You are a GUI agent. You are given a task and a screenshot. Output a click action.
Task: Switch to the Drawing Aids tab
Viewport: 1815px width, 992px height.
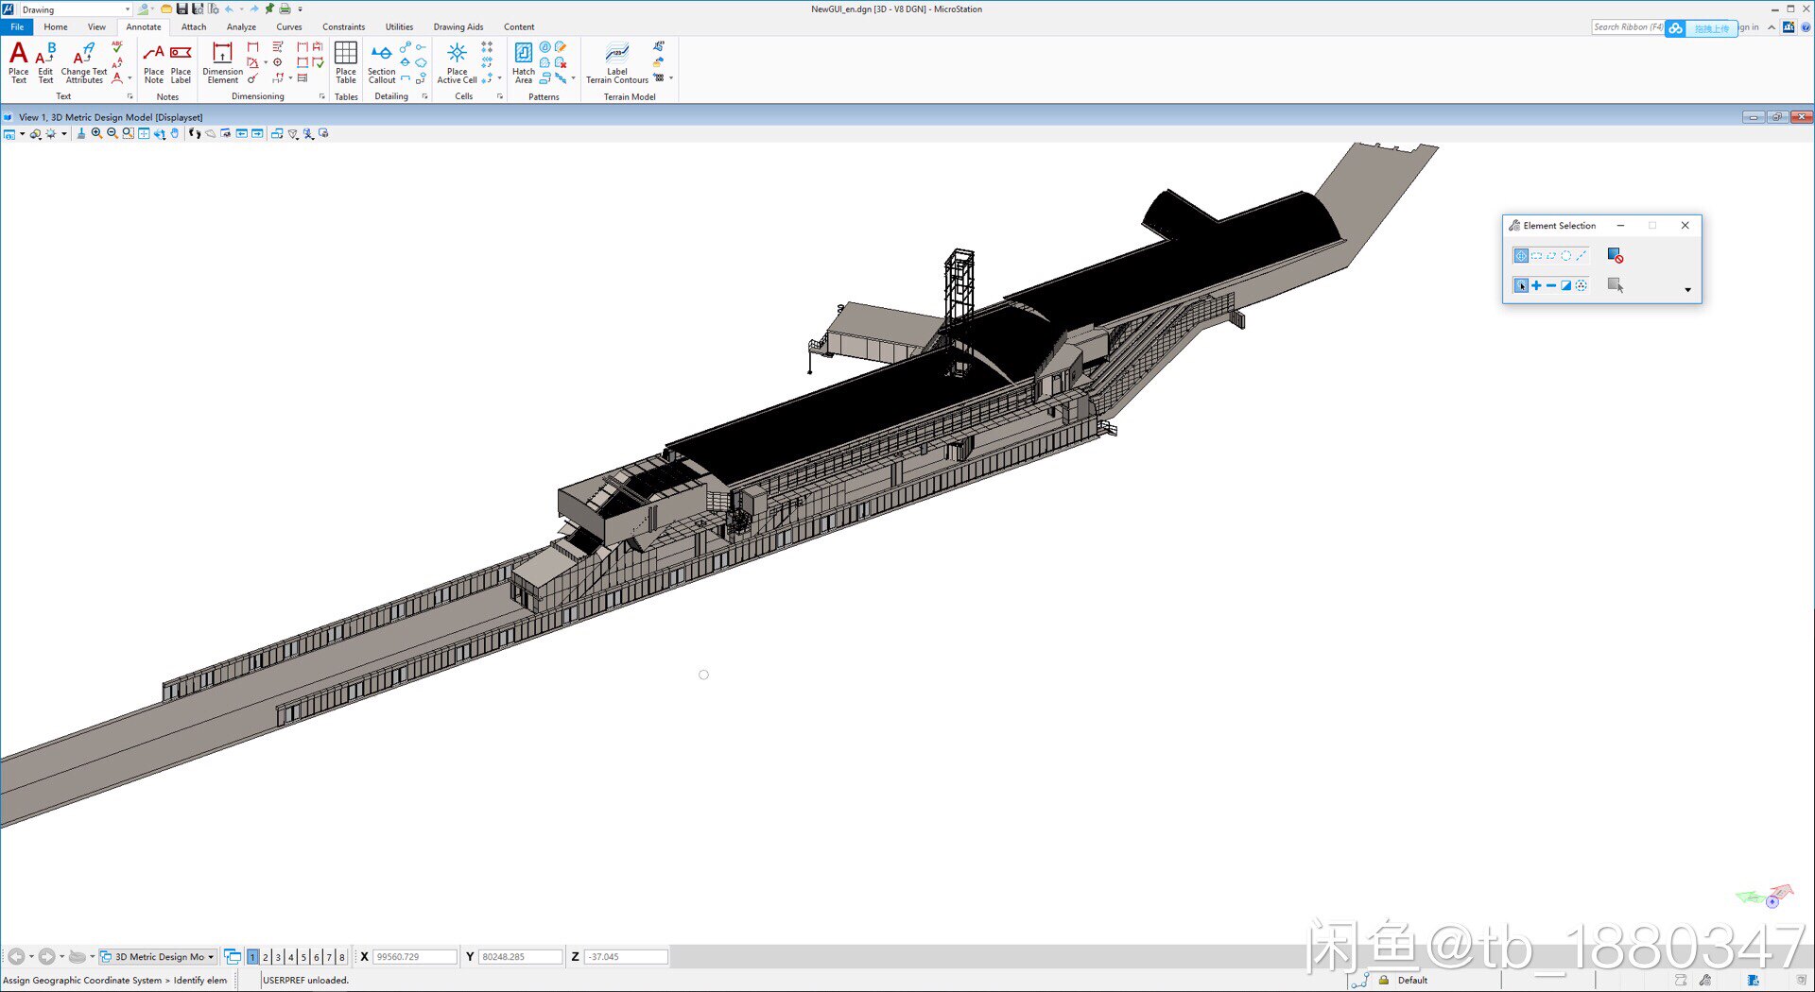458,27
